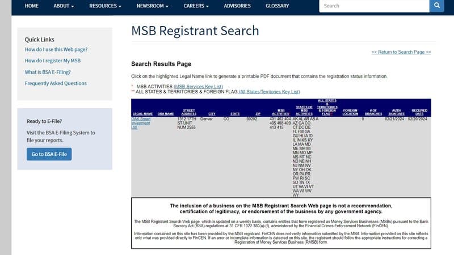Open the CAREERS dropdown menu
Image resolution: width=454 pixels, height=255 pixels.
coord(196,6)
